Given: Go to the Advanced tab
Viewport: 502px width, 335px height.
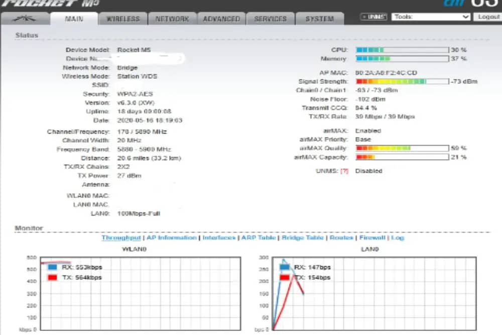Looking at the screenshot, I should coord(221,19).
